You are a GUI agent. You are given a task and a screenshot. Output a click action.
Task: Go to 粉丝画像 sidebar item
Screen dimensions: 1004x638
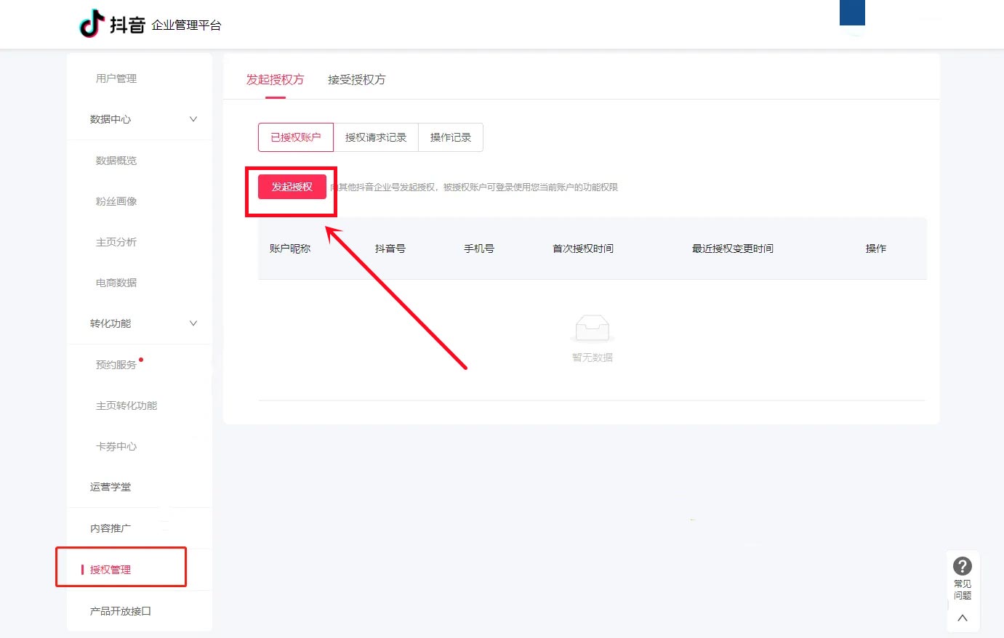click(x=116, y=201)
